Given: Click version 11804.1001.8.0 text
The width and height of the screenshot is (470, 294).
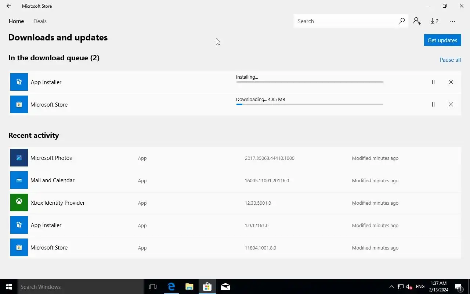Looking at the screenshot, I should [x=260, y=248].
